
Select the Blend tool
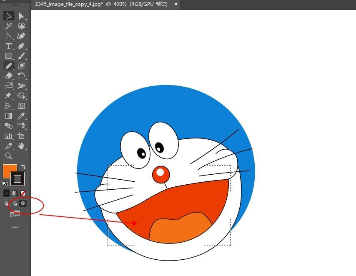pos(9,126)
